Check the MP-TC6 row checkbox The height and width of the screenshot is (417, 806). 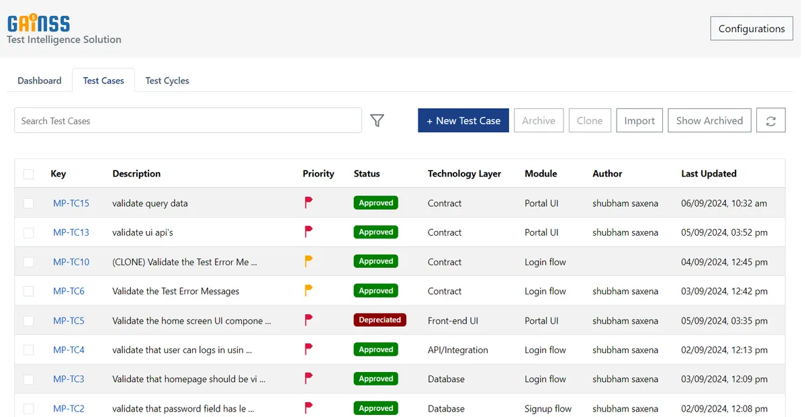pyautogui.click(x=28, y=291)
